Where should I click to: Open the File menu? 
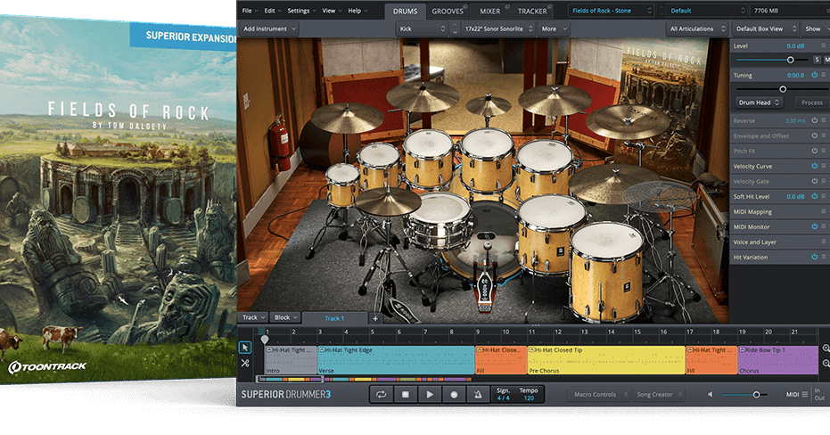click(x=250, y=11)
